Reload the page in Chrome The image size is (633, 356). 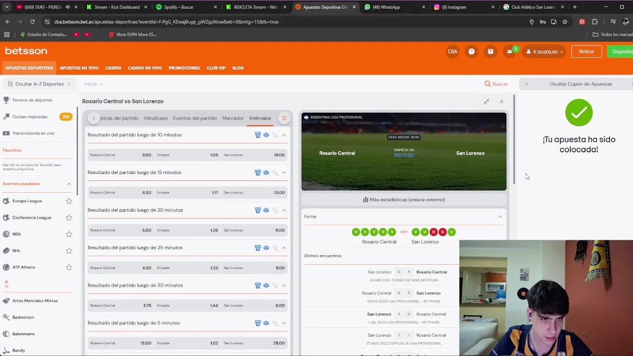coord(32,22)
